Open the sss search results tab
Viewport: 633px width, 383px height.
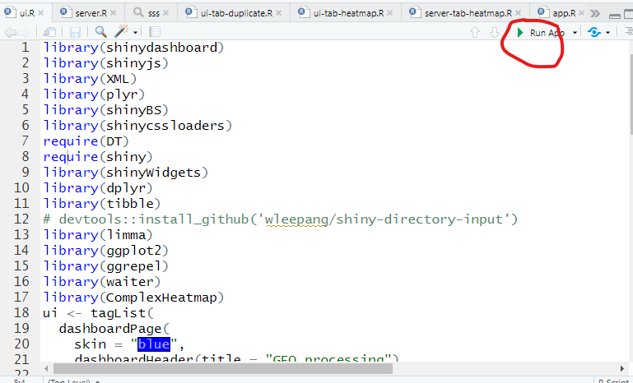click(153, 13)
